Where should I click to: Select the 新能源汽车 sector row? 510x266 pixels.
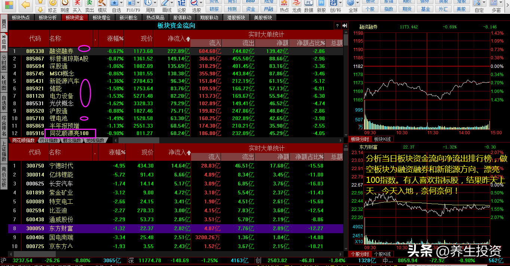coord(176,81)
